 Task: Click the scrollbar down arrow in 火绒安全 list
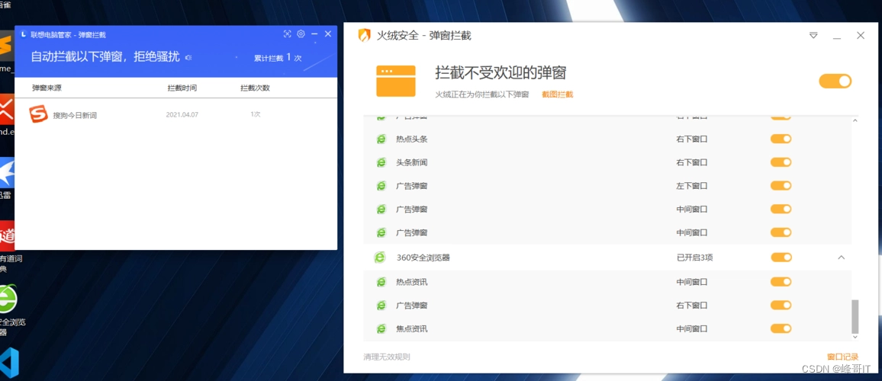[855, 337]
